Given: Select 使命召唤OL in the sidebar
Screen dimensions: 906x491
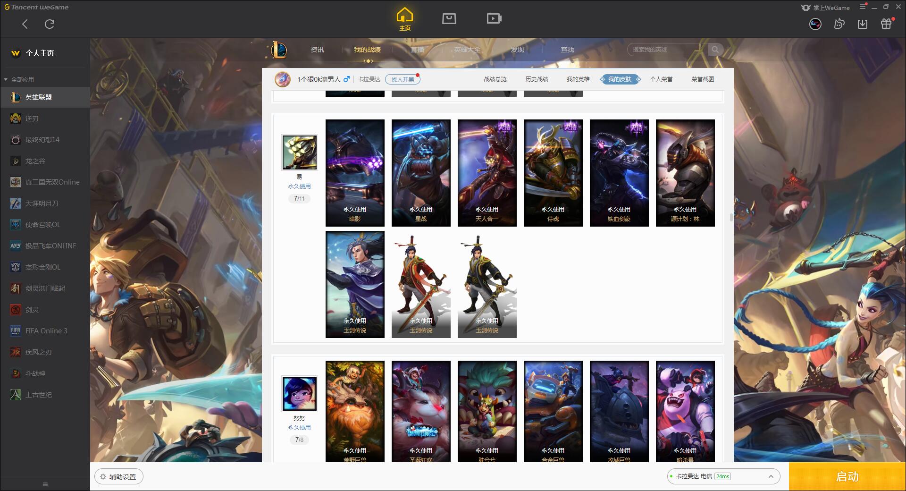Looking at the screenshot, I should tap(45, 225).
